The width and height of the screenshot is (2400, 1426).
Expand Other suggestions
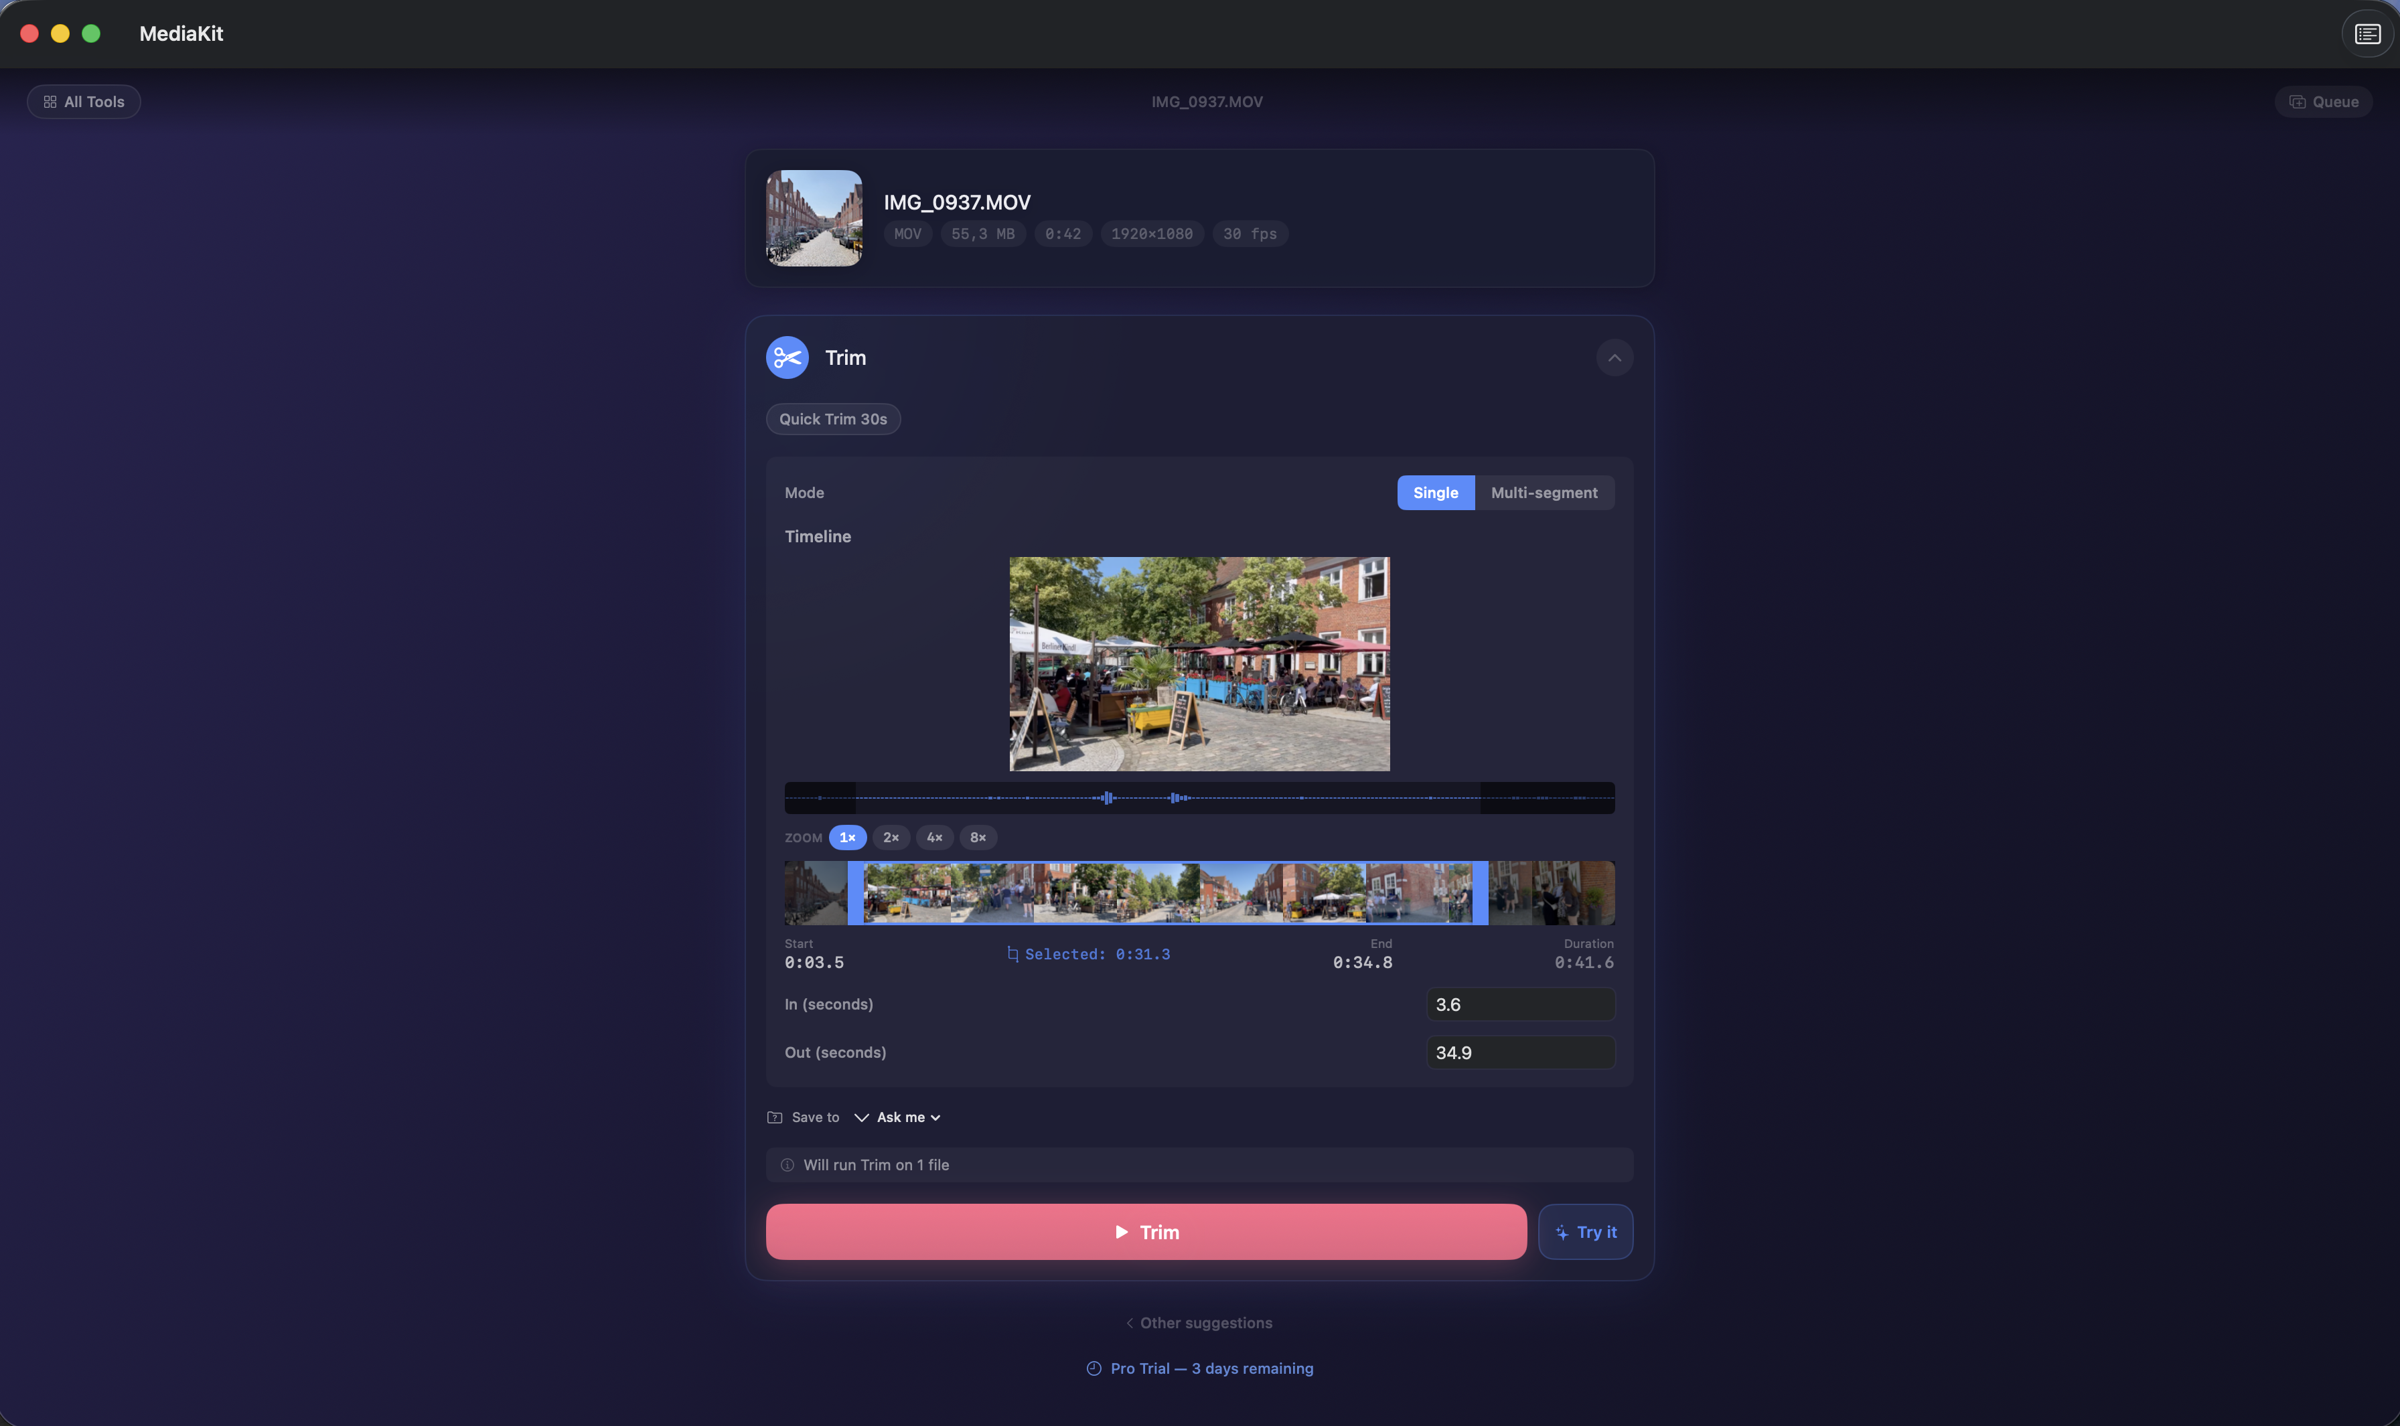(1199, 1322)
